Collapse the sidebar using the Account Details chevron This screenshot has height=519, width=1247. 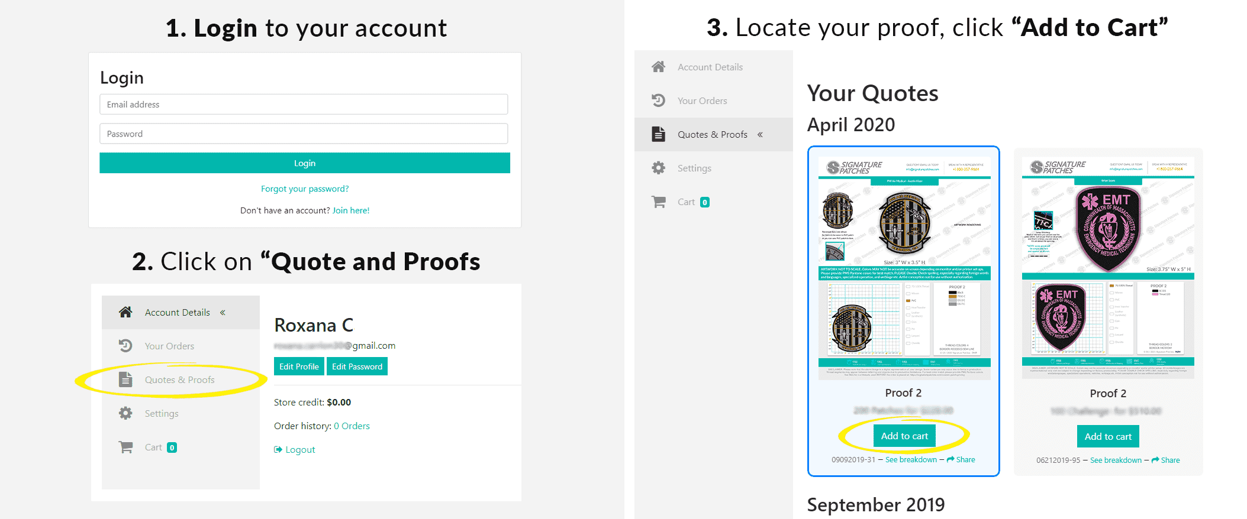click(x=223, y=312)
